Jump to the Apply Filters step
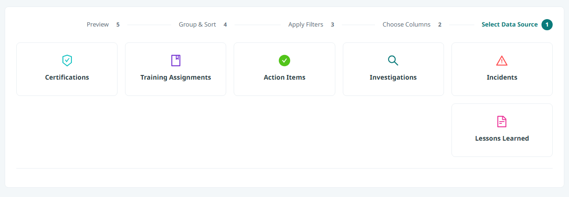Screen dimensions: 569x197 306,25
